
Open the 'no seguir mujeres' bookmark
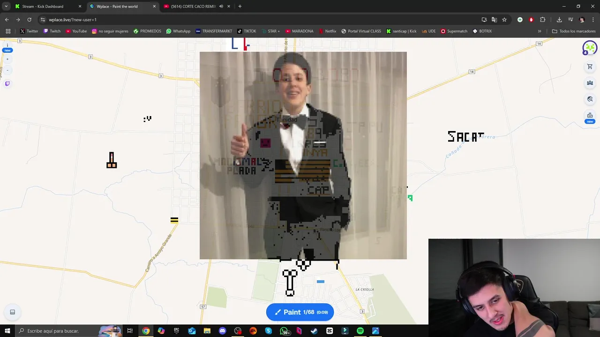pos(110,31)
